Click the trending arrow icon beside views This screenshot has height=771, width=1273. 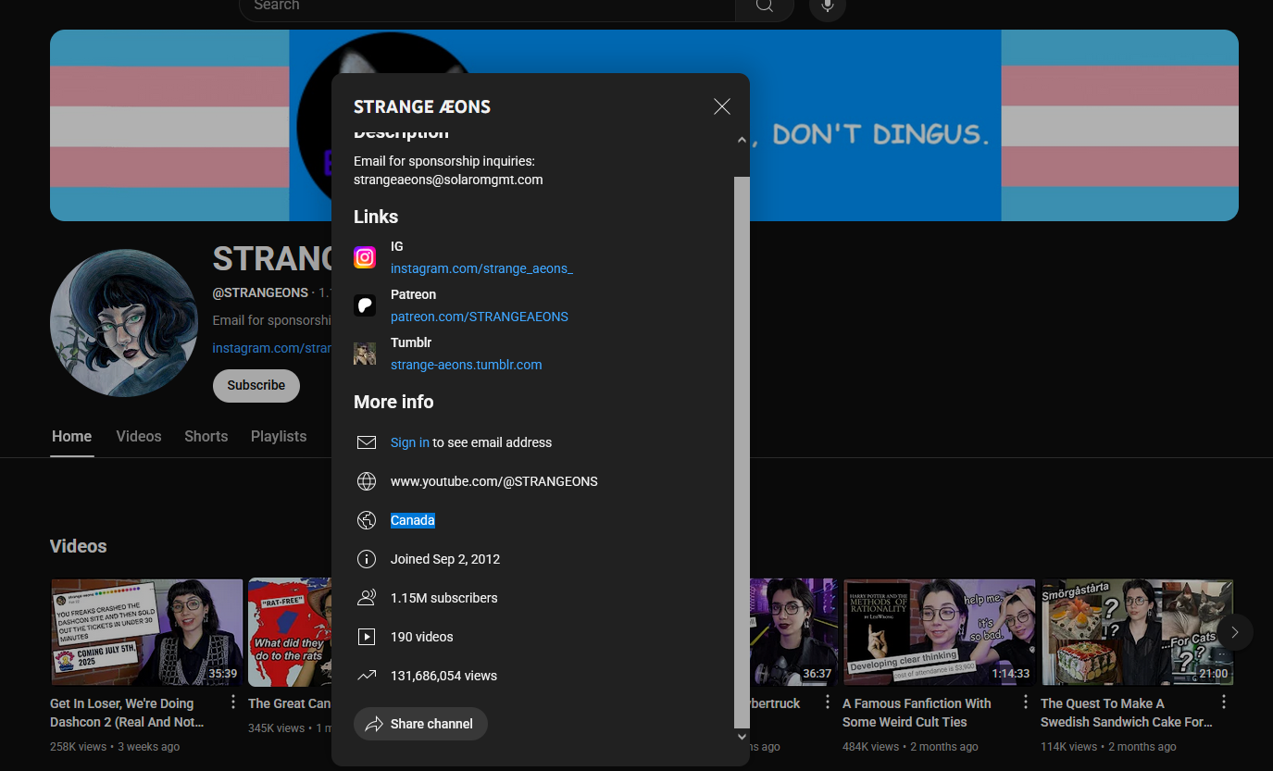pyautogui.click(x=367, y=676)
